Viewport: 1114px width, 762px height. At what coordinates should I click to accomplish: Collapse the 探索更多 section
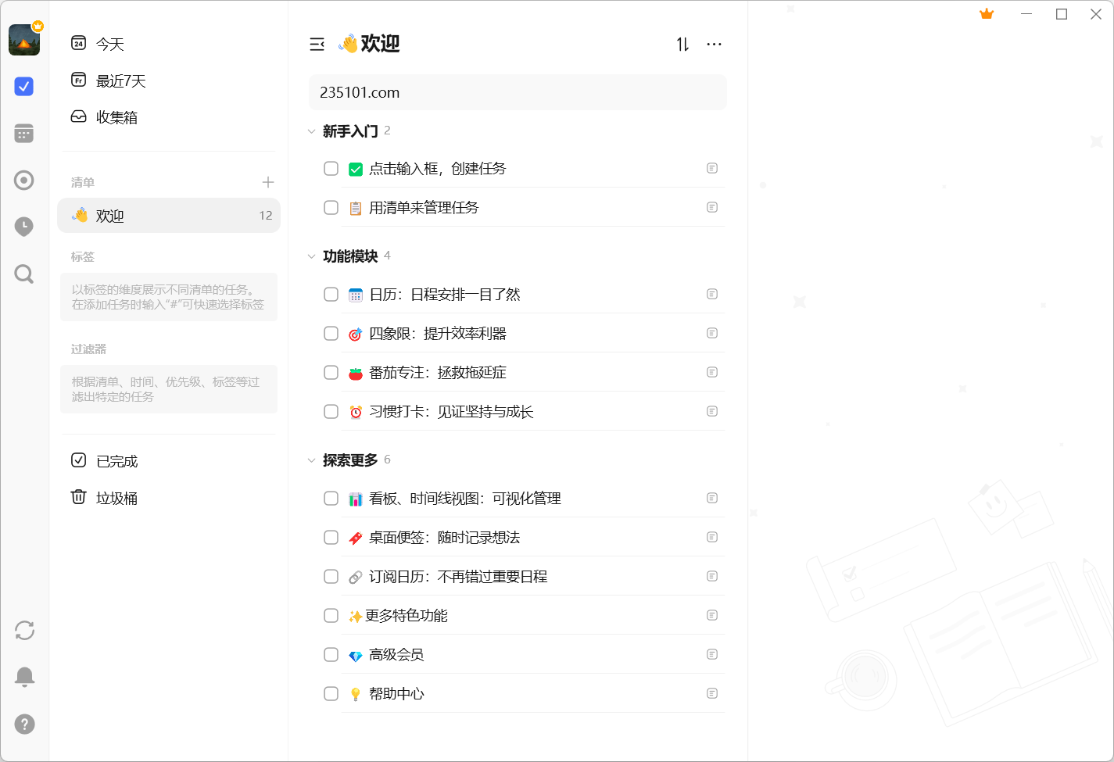click(312, 460)
